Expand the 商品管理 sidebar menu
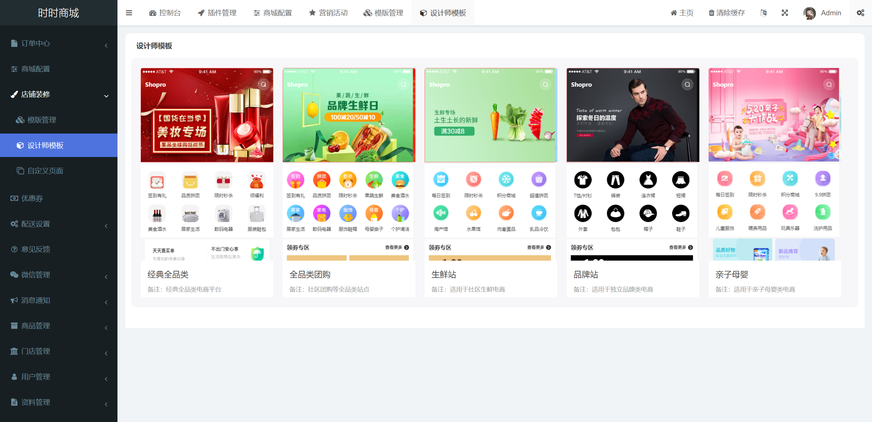This screenshot has width=872, height=422. pos(59,326)
